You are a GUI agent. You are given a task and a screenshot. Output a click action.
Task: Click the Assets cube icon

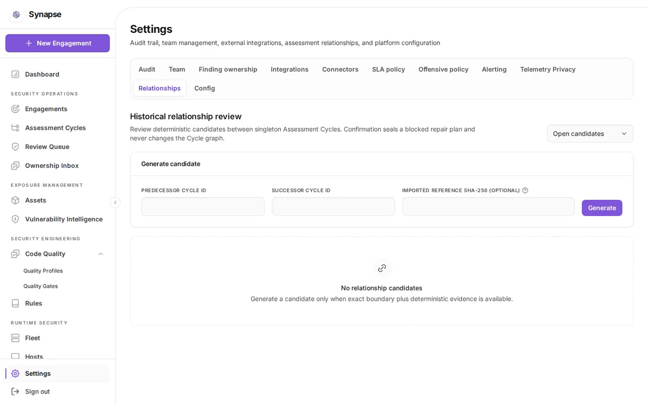coord(15,200)
